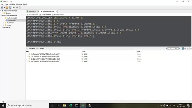
Task: Switch results to tree view mode
Action: click(x=183, y=49)
